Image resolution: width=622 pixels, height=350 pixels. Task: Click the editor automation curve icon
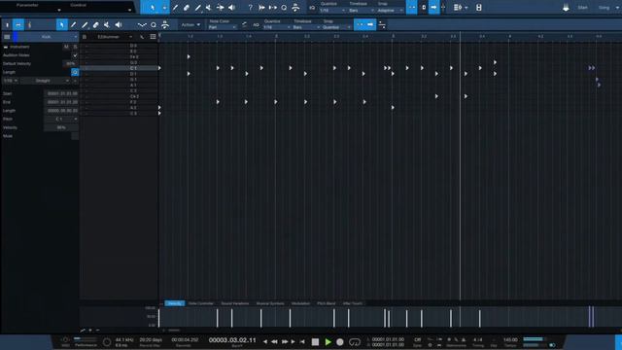tap(142, 25)
